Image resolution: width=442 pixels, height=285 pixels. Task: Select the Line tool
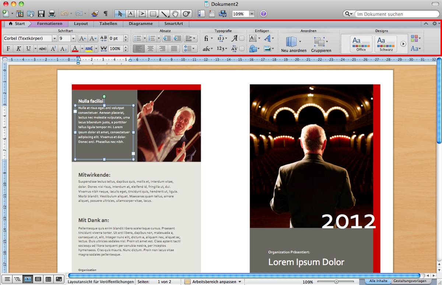click(x=165, y=14)
